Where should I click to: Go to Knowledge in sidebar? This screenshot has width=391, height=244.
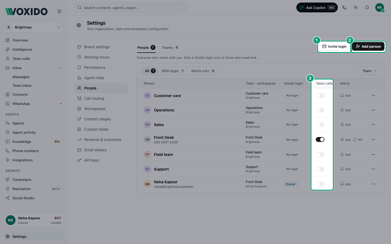point(34,142)
